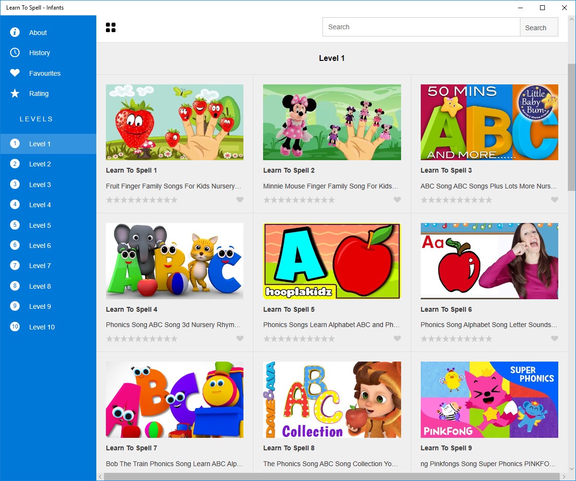Click the Favourites heart icon in sidebar

[15, 73]
